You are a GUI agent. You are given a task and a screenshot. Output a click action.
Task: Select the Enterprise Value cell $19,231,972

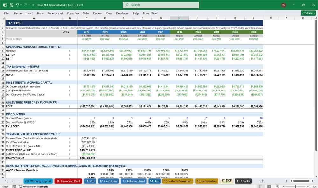point(86,150)
